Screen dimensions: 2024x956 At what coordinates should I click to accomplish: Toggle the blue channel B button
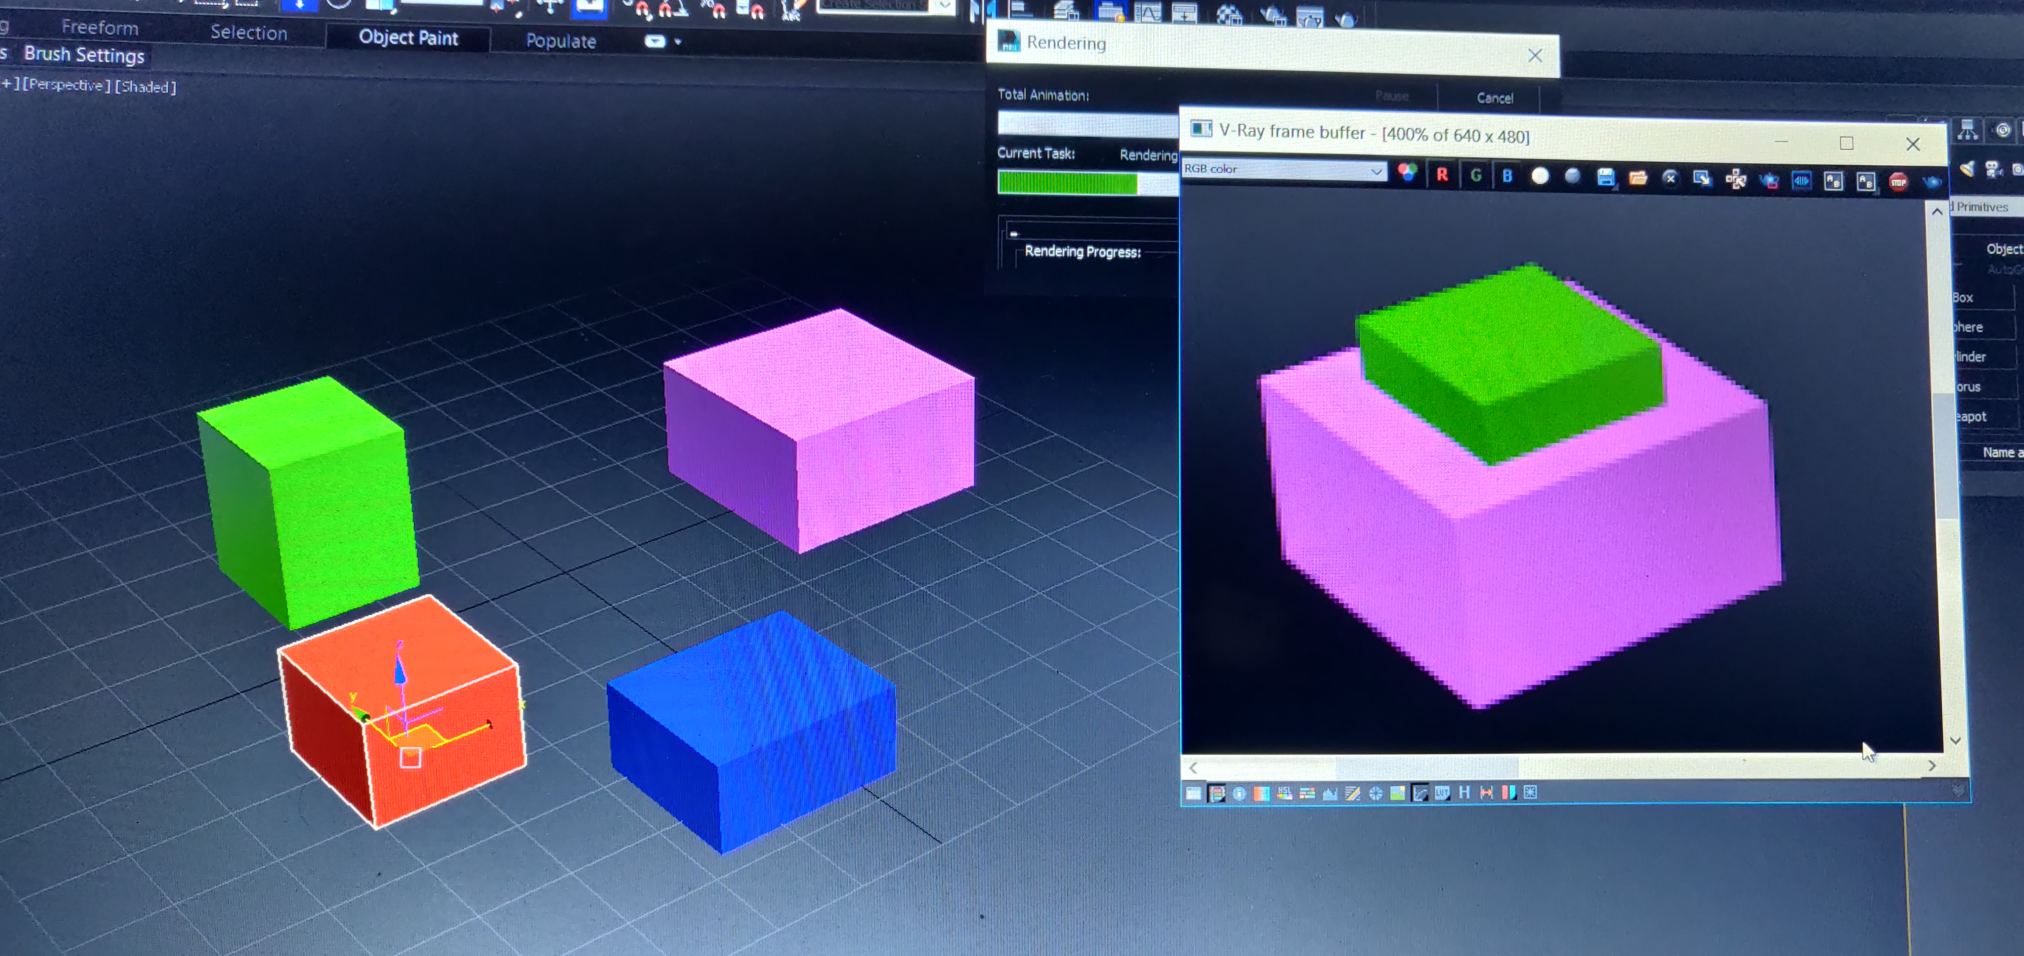(x=1507, y=175)
